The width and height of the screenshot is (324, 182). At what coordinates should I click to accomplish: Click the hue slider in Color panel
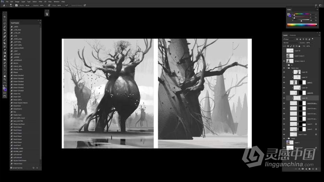tap(301, 14)
